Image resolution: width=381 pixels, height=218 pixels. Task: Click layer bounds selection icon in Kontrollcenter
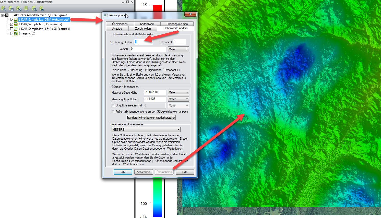(x=27, y=9)
